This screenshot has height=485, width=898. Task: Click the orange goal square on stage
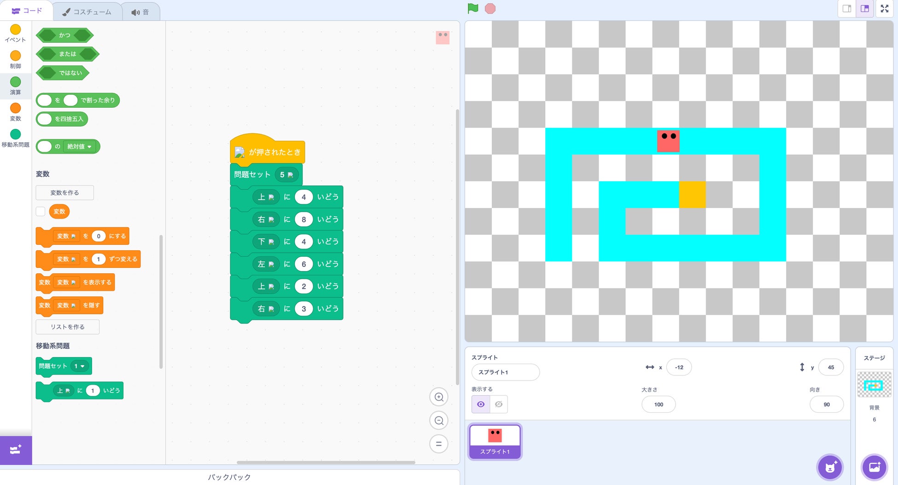[x=692, y=195]
